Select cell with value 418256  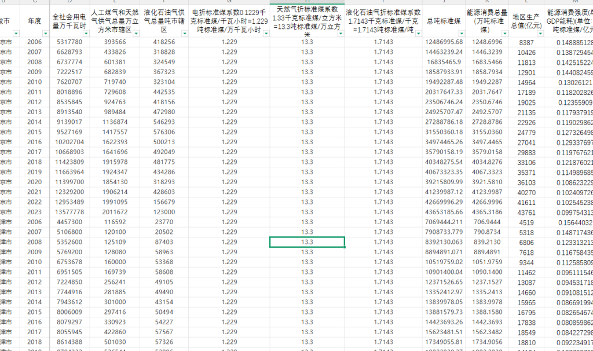point(164,42)
